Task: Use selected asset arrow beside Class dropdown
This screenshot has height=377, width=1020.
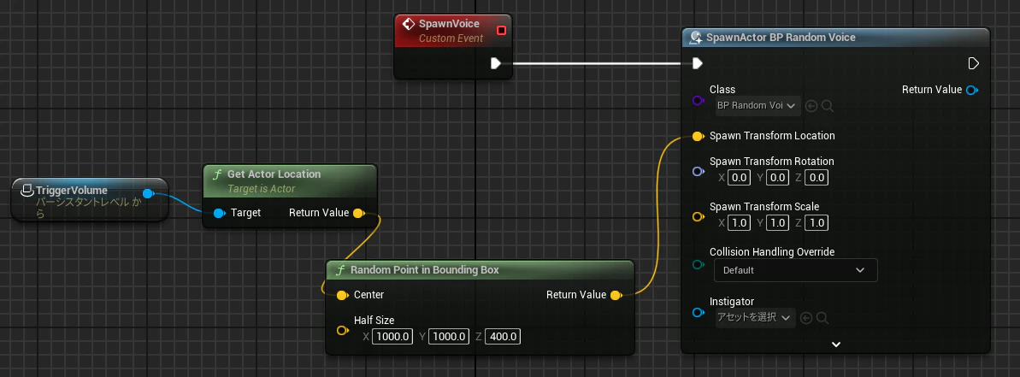Action: [811, 105]
